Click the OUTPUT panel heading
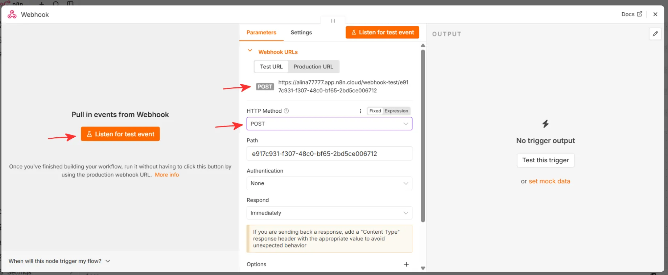Viewport: 668px width, 275px height. coord(447,34)
